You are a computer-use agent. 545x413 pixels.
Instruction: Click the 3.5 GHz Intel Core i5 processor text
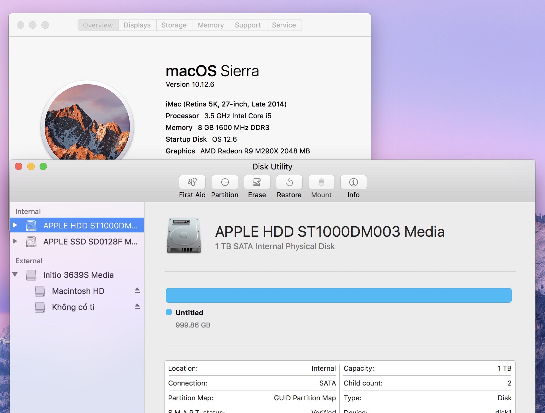pyautogui.click(x=238, y=116)
